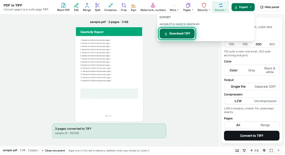Open the Sign tool

tap(133, 7)
